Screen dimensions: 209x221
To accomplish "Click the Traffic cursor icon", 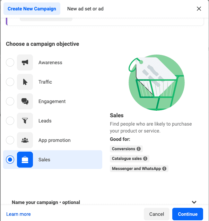I will click(25, 82).
